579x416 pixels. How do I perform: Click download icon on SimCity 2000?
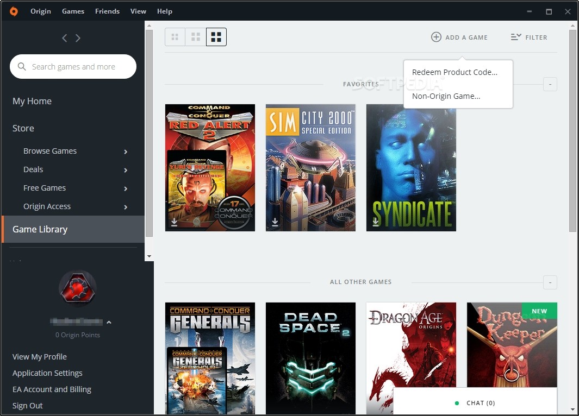[x=275, y=222]
